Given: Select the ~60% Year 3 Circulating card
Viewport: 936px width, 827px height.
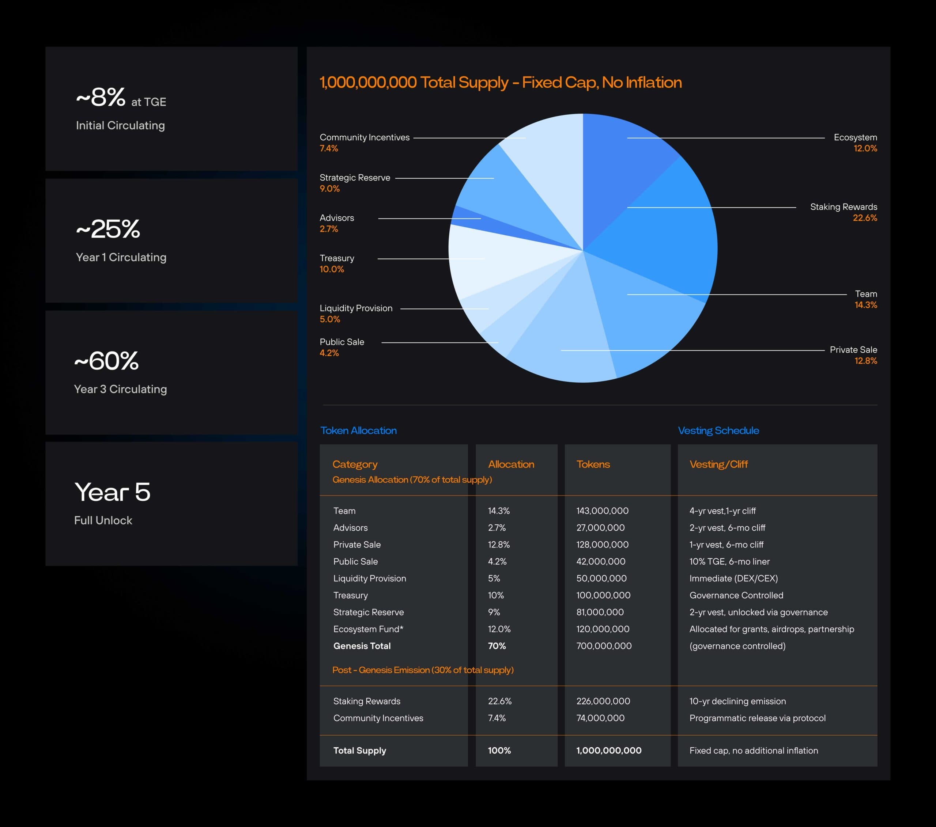Looking at the screenshot, I should click(x=171, y=372).
